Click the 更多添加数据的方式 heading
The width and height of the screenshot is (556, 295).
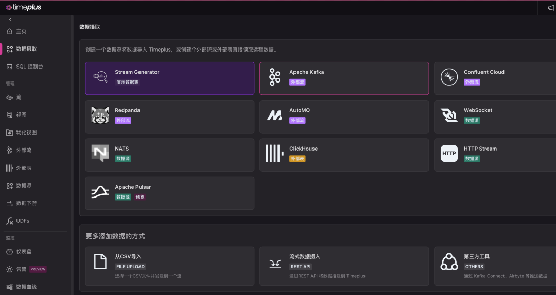(115, 236)
